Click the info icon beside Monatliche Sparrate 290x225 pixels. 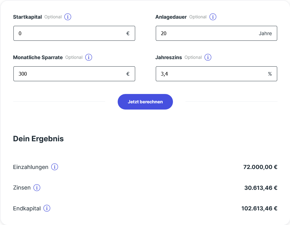pyautogui.click(x=89, y=57)
